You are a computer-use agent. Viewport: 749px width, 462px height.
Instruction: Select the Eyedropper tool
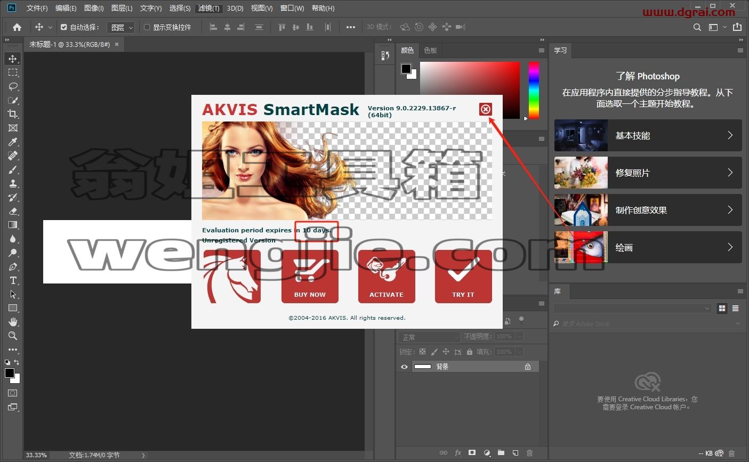tap(13, 142)
